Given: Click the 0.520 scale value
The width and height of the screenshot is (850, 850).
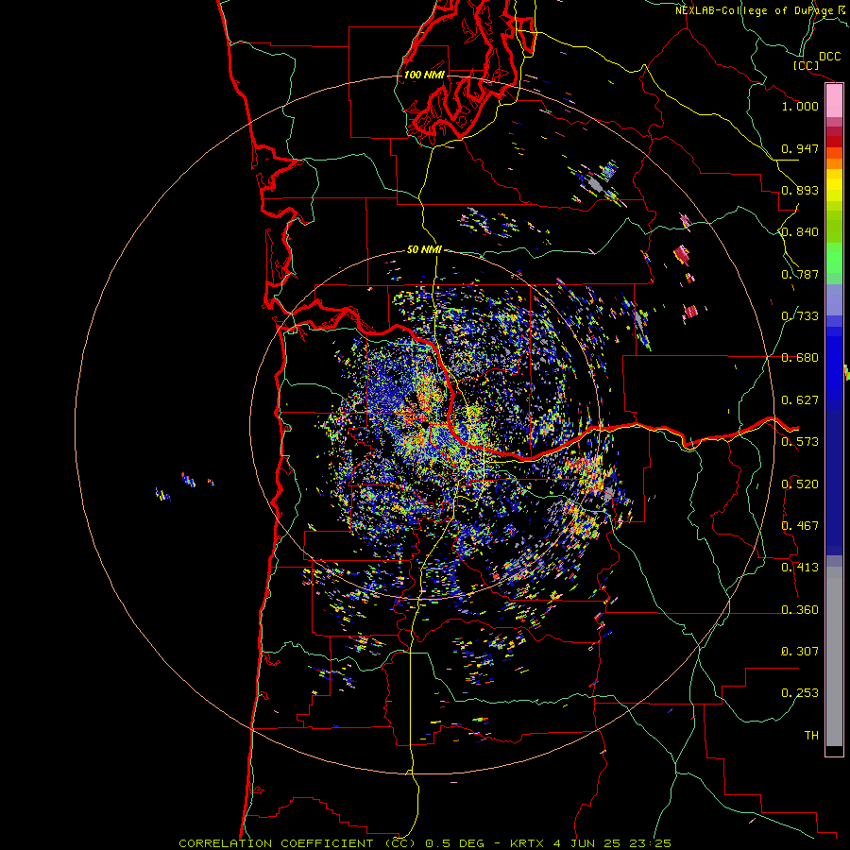Looking at the screenshot, I should pos(800,484).
